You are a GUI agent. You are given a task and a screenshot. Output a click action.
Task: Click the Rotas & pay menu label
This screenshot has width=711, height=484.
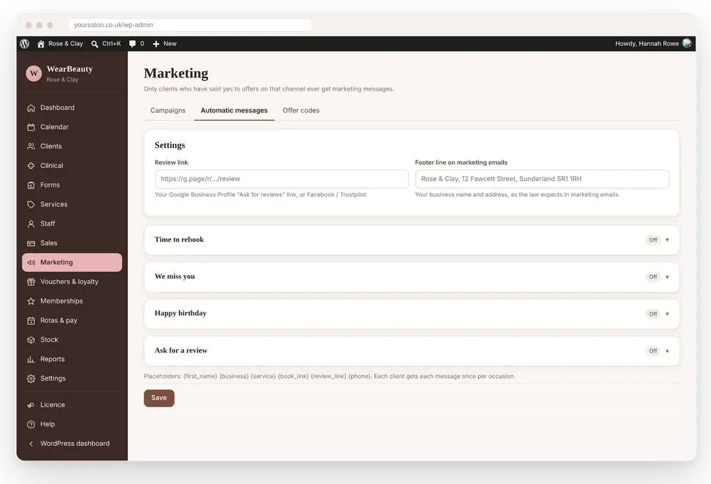point(59,320)
